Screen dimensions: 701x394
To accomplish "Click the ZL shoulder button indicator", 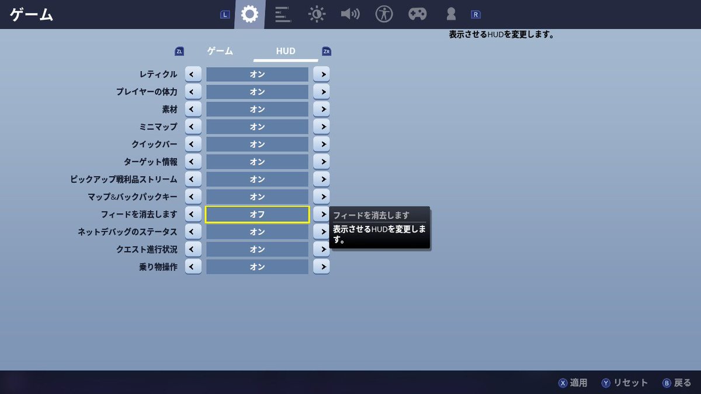I will tap(179, 51).
